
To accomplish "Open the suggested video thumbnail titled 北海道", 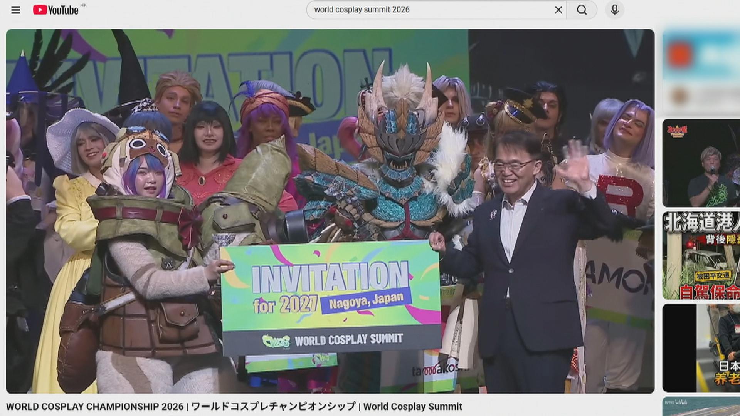I will pos(701,255).
